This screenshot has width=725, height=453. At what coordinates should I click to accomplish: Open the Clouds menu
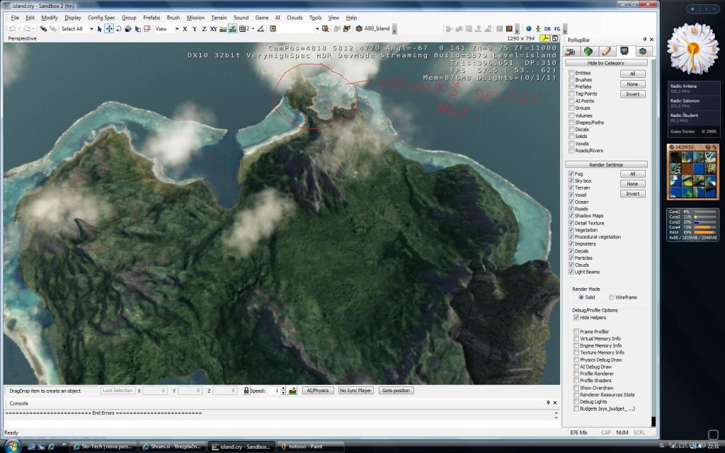tap(295, 18)
